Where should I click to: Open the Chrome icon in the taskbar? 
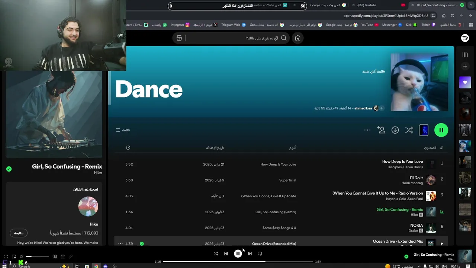pyautogui.click(x=96, y=266)
